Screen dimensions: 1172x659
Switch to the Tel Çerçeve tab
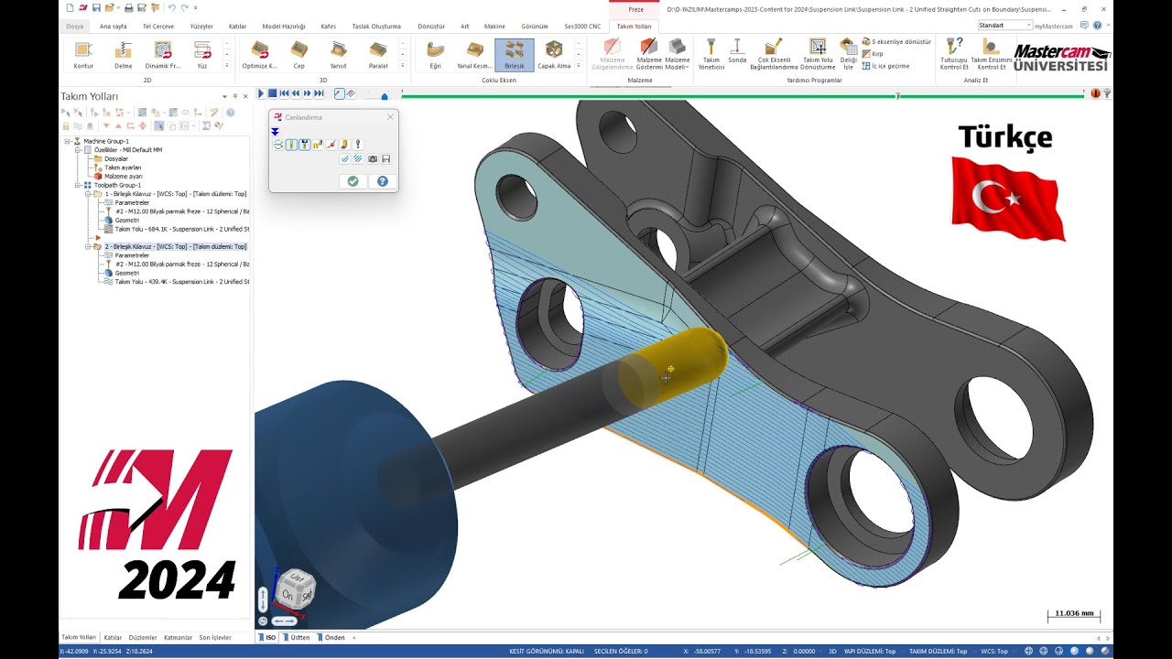pyautogui.click(x=157, y=27)
